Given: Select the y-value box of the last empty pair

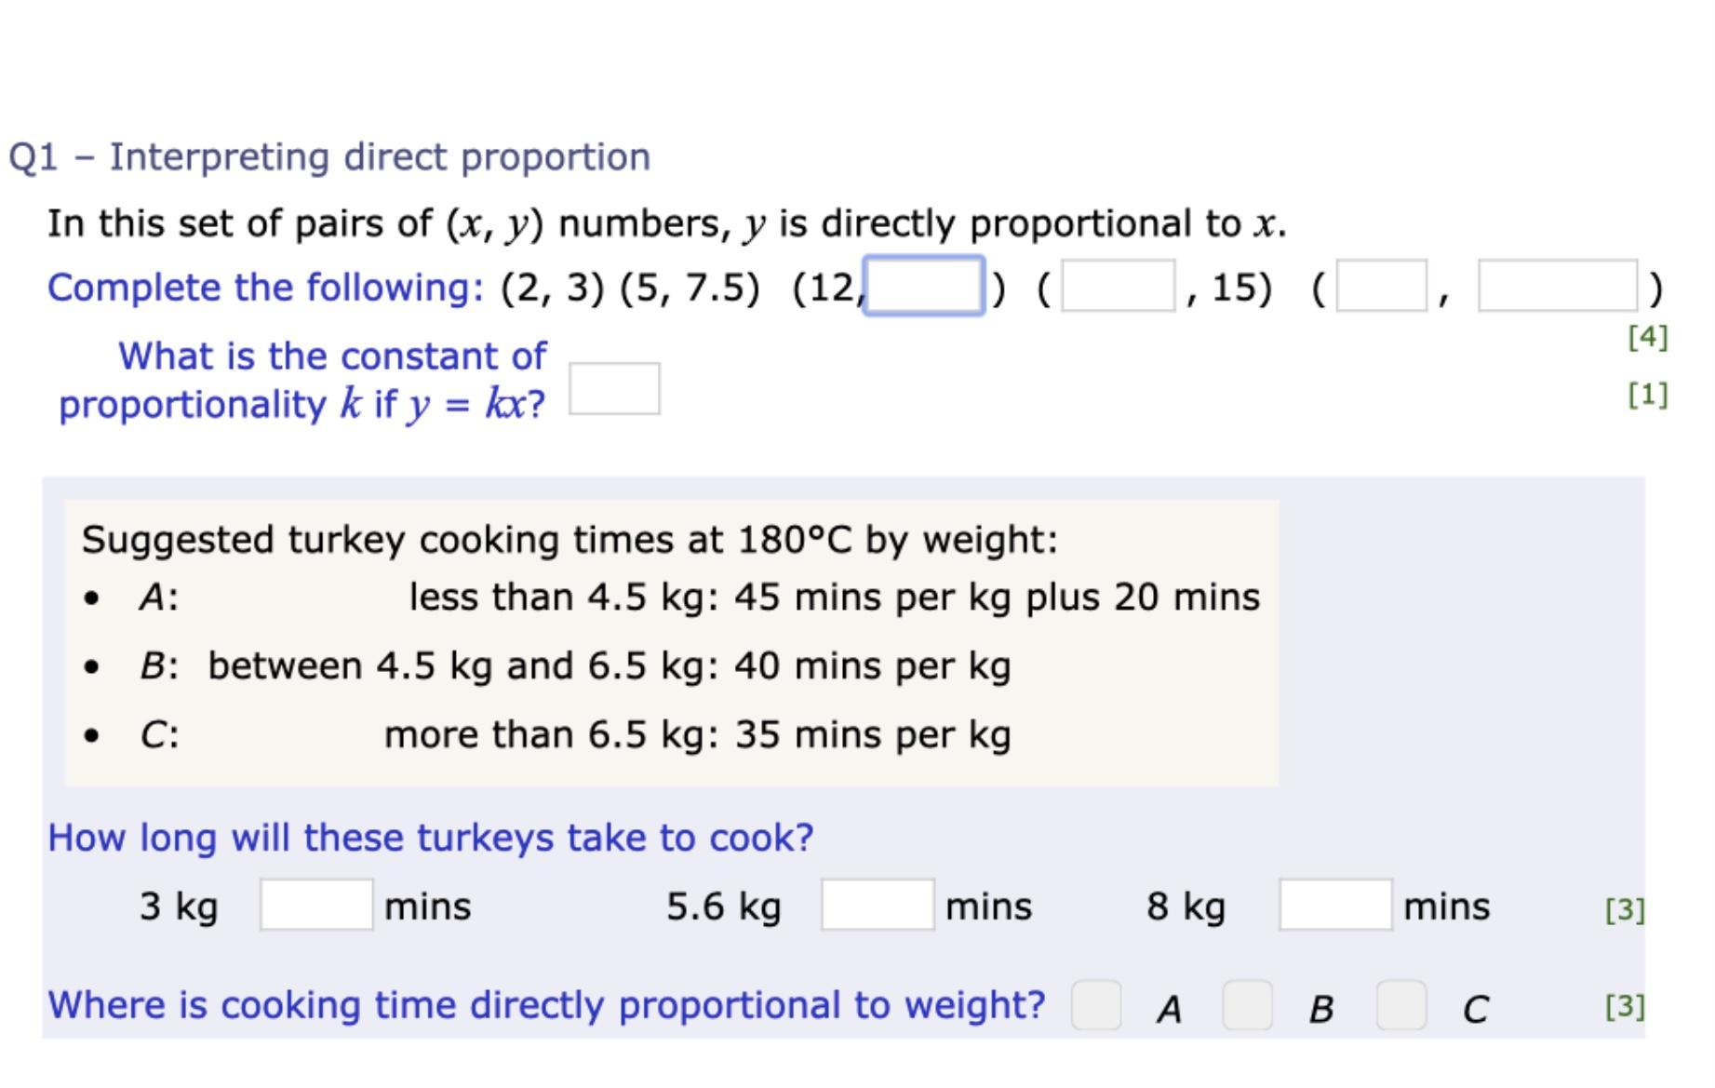Looking at the screenshot, I should 1557,287.
